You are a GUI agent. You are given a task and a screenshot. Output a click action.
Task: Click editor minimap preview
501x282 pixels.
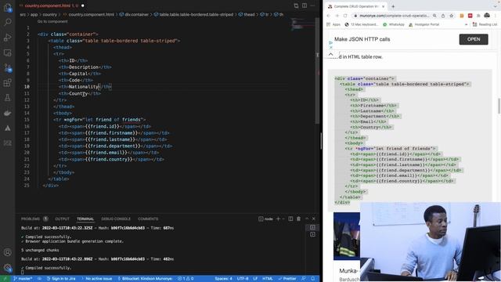coord(302,25)
